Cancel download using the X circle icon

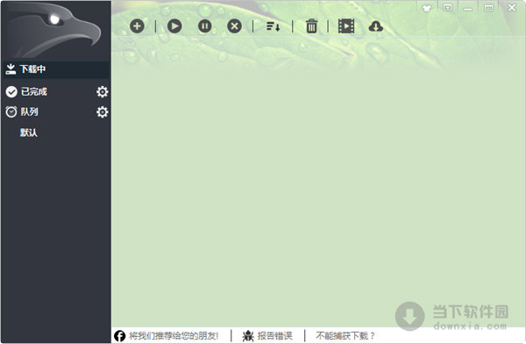click(234, 26)
